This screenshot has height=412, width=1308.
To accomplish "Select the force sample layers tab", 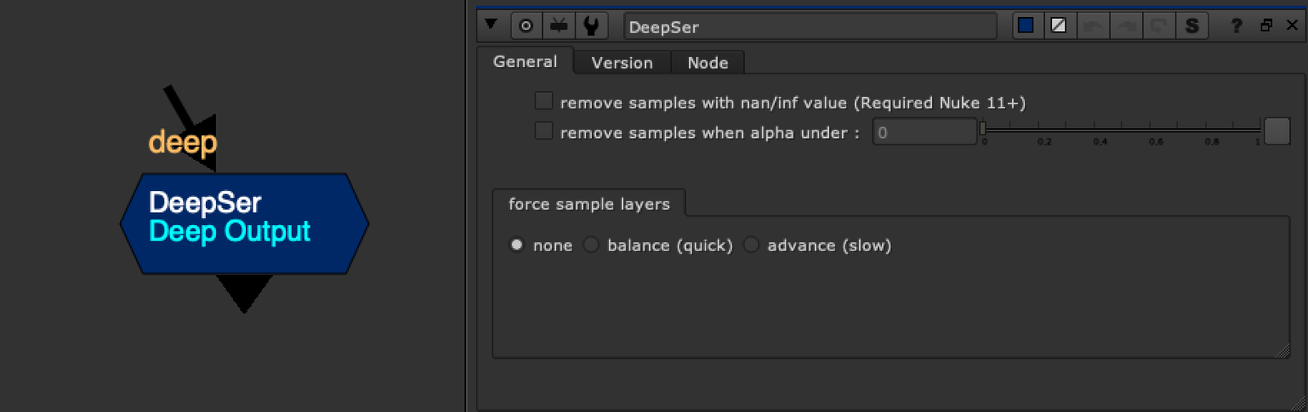I will [589, 204].
